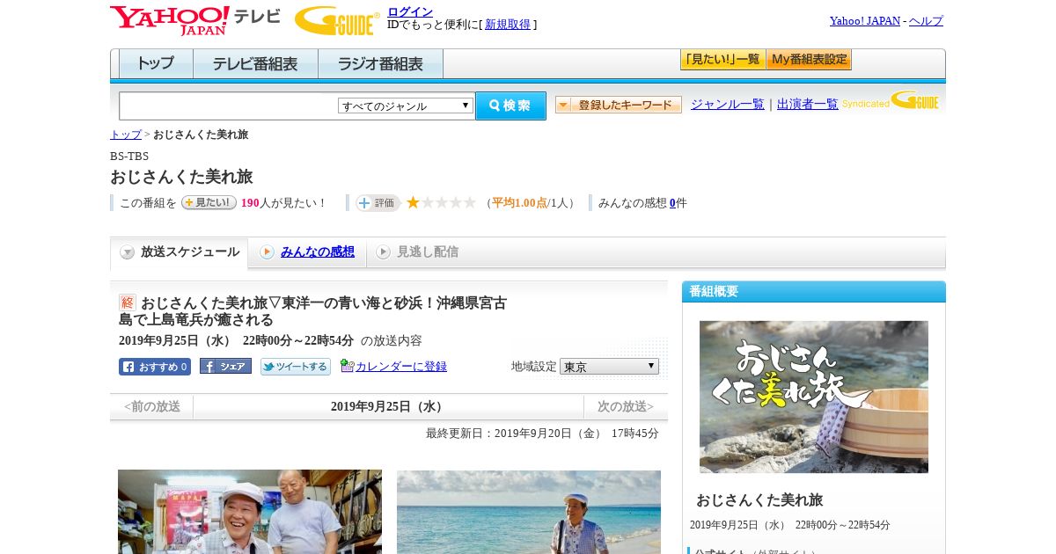Viewport: 1056px width, 554px height.
Task: Switch to the ラジオ番組表 tab
Action: [381, 64]
